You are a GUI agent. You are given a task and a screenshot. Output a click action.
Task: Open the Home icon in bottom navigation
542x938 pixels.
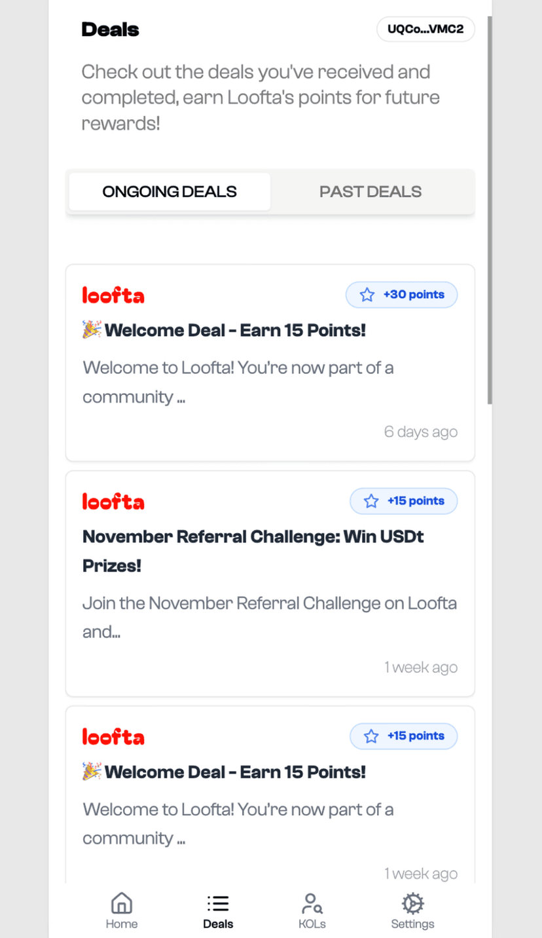tap(122, 904)
